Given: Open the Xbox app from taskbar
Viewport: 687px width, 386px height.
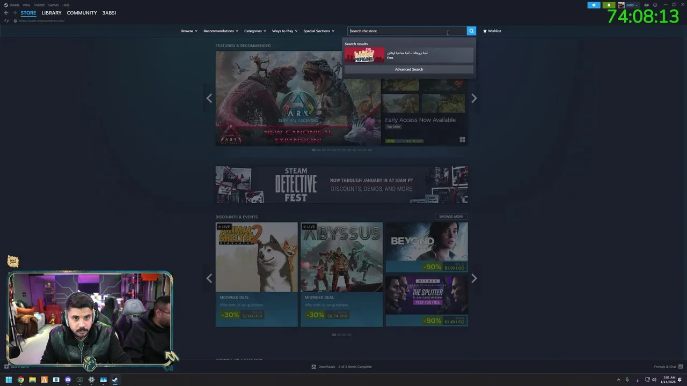Looking at the screenshot, I should 79,380.
